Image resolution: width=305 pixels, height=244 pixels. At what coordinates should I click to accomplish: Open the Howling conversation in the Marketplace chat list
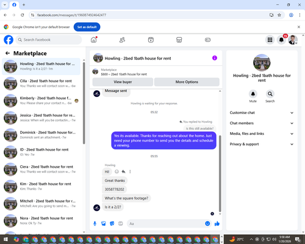pyautogui.click(x=41, y=66)
